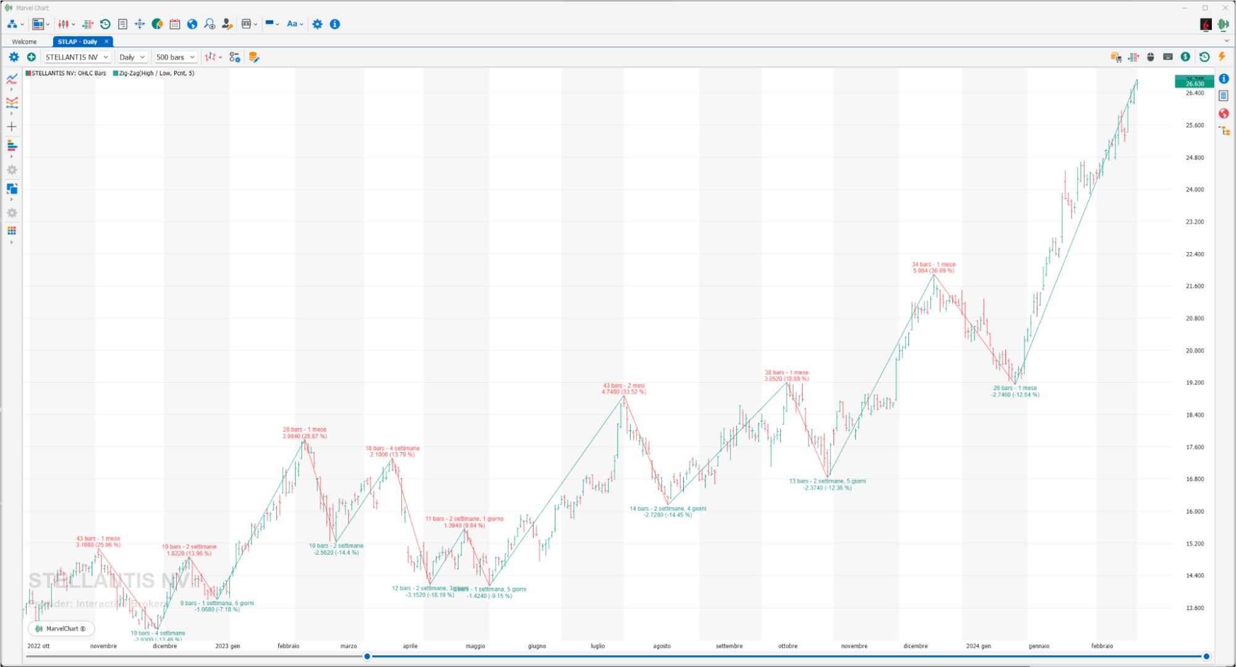Screen dimensions: 1236x667
Task: Open the document report icon
Action: point(122,24)
